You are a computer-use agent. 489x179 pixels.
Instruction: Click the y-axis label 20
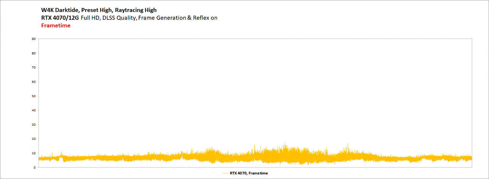point(34,139)
